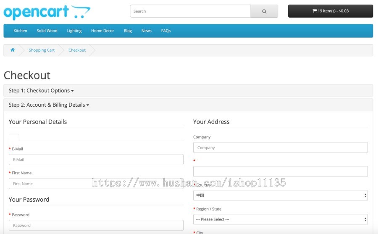Image resolution: width=378 pixels, height=234 pixels.
Task: Click the opencart logo
Action: [x=47, y=12]
